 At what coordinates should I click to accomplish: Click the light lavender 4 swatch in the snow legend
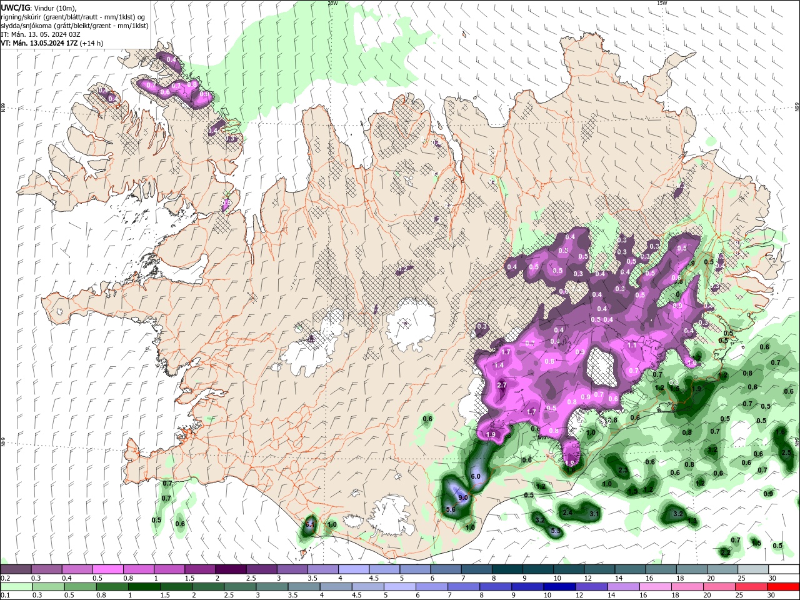(353, 569)
